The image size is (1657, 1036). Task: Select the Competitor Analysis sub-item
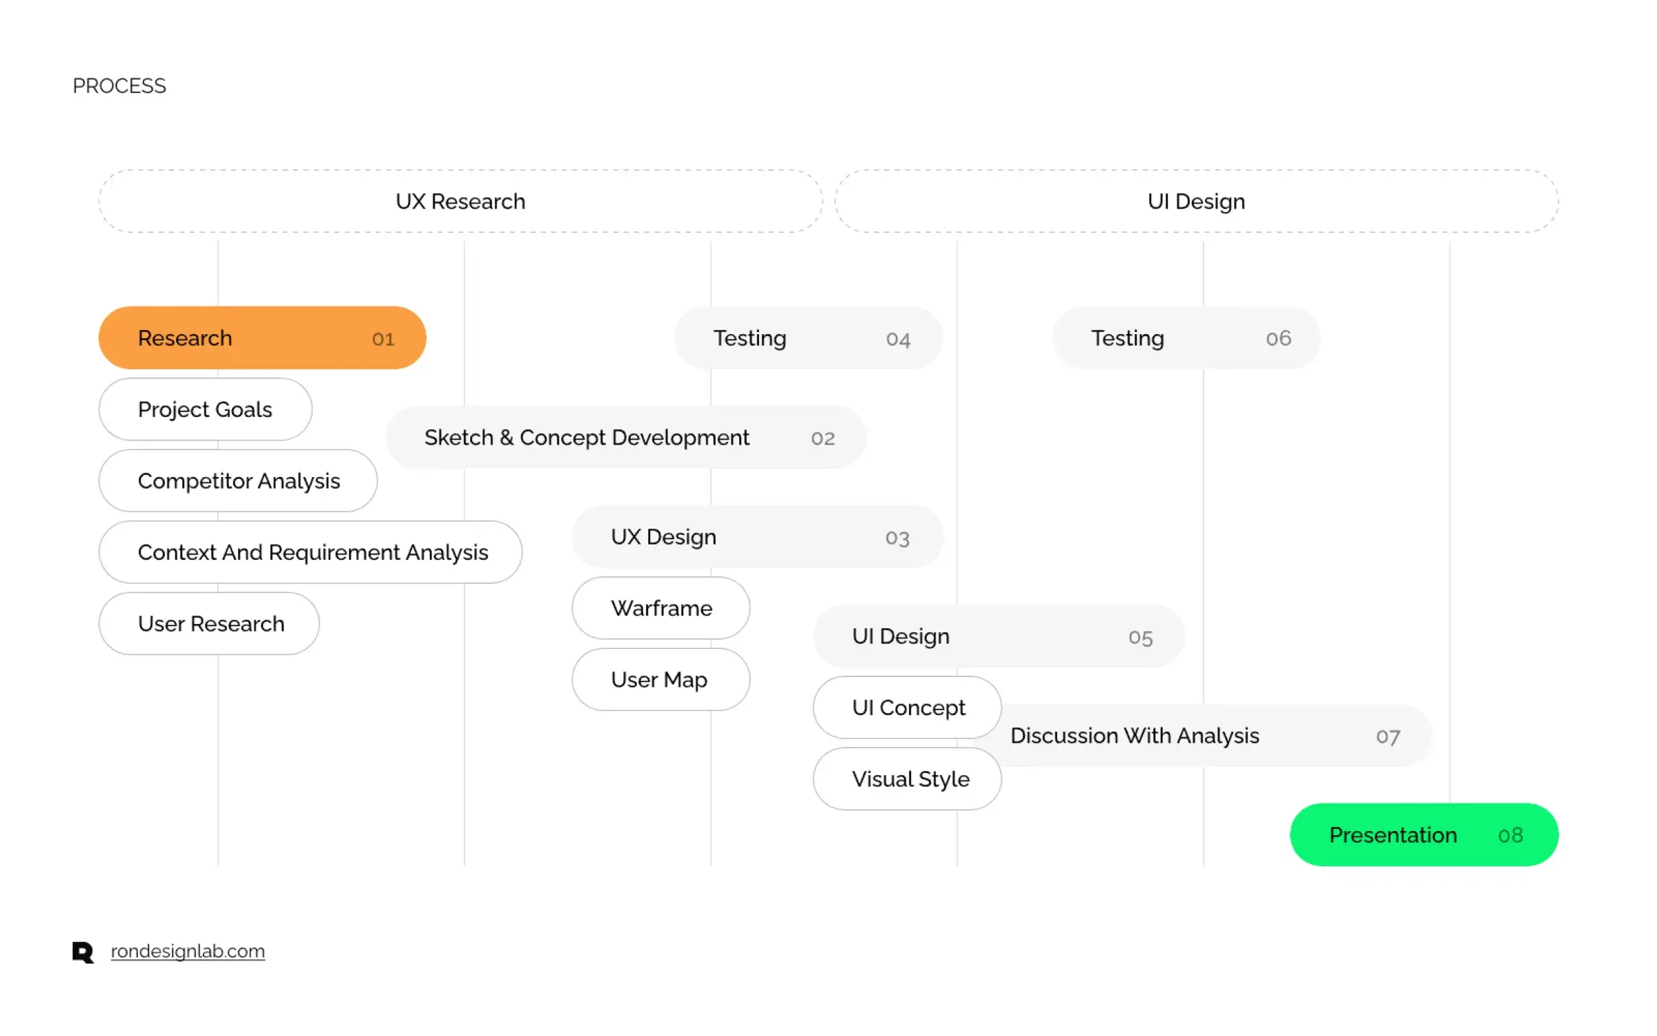point(239,480)
